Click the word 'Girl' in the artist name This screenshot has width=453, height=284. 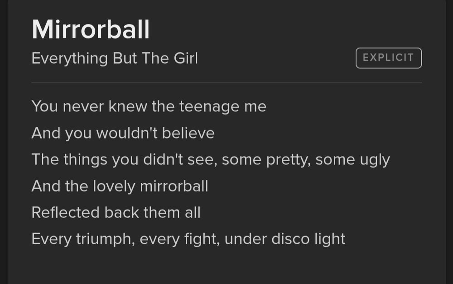coord(186,58)
